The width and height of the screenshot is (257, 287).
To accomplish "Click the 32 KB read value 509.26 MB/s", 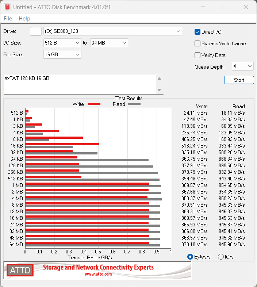I will click(231, 153).
